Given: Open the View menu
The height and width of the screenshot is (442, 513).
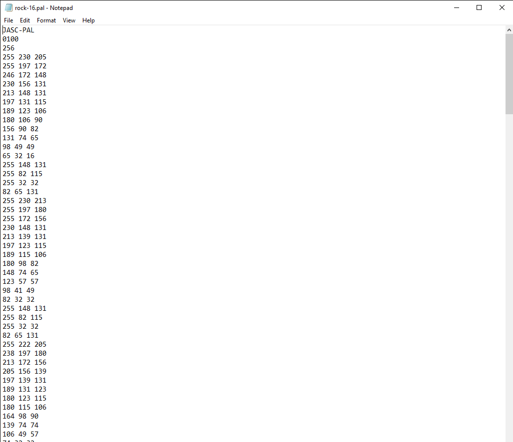Looking at the screenshot, I should coord(69,20).
